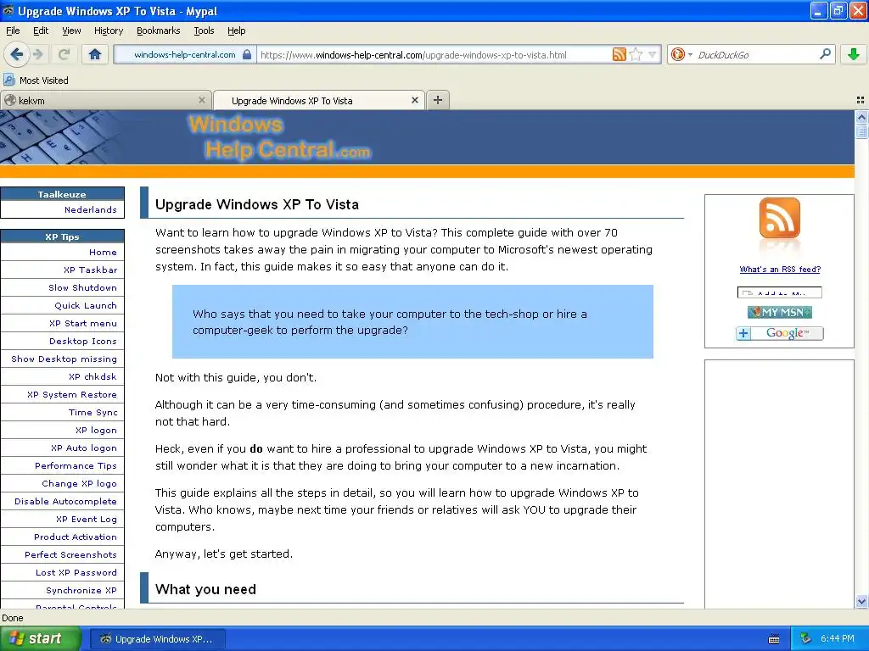This screenshot has height=651, width=869.
Task: Open the Synchronize XP link
Action: pos(81,590)
